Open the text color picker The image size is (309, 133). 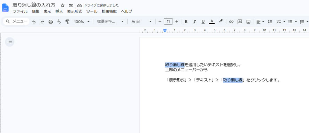[212, 21]
